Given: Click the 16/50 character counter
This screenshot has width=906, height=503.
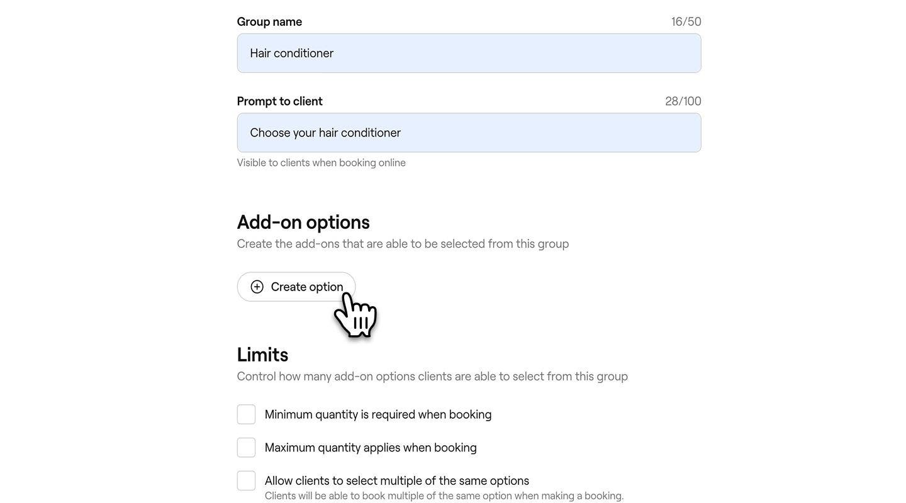Looking at the screenshot, I should 686,21.
